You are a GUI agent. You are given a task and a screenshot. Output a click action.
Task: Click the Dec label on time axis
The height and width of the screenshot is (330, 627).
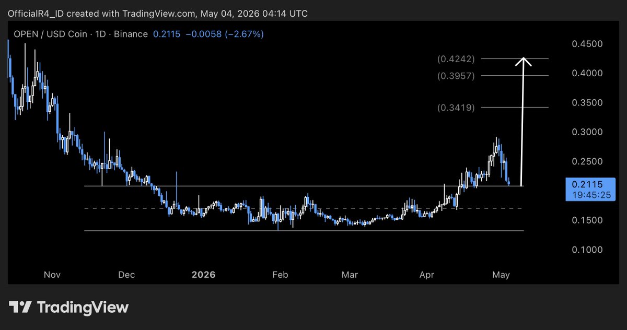point(126,275)
